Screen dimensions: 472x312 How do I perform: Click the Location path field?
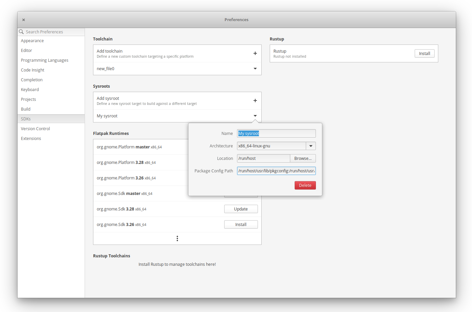tap(264, 159)
